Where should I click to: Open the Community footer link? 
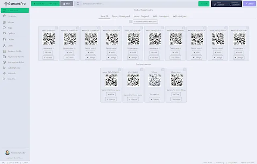220,163
